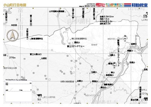Click the mushroom icon at top right edge
This screenshot has width=151, height=107.
point(145,16)
